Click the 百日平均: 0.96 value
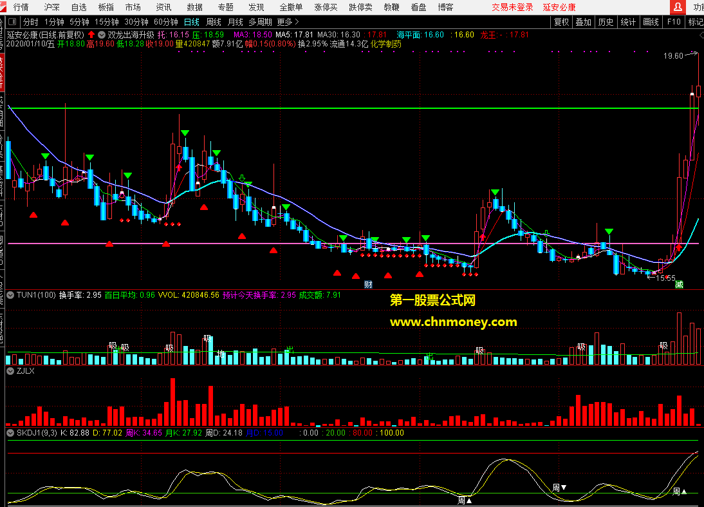704x507 pixels. coord(129,295)
